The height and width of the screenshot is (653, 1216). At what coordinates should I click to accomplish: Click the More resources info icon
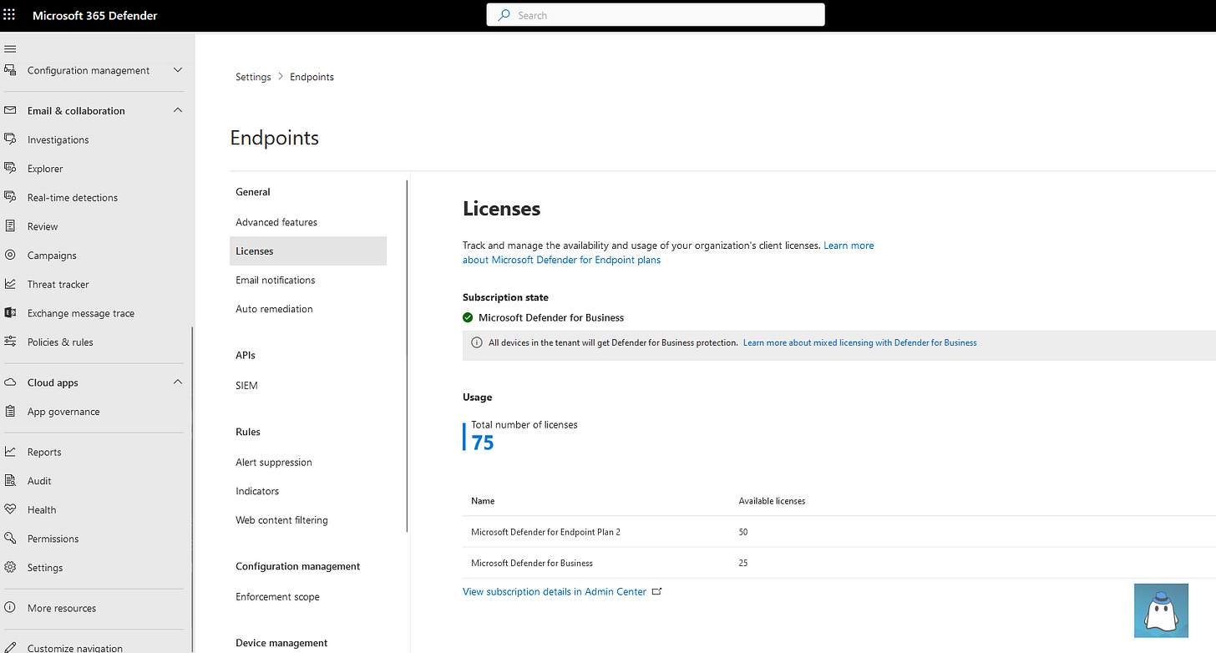pos(10,608)
